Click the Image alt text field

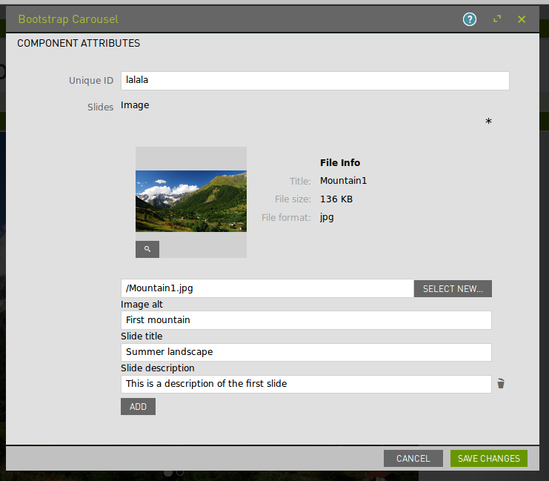(x=306, y=320)
